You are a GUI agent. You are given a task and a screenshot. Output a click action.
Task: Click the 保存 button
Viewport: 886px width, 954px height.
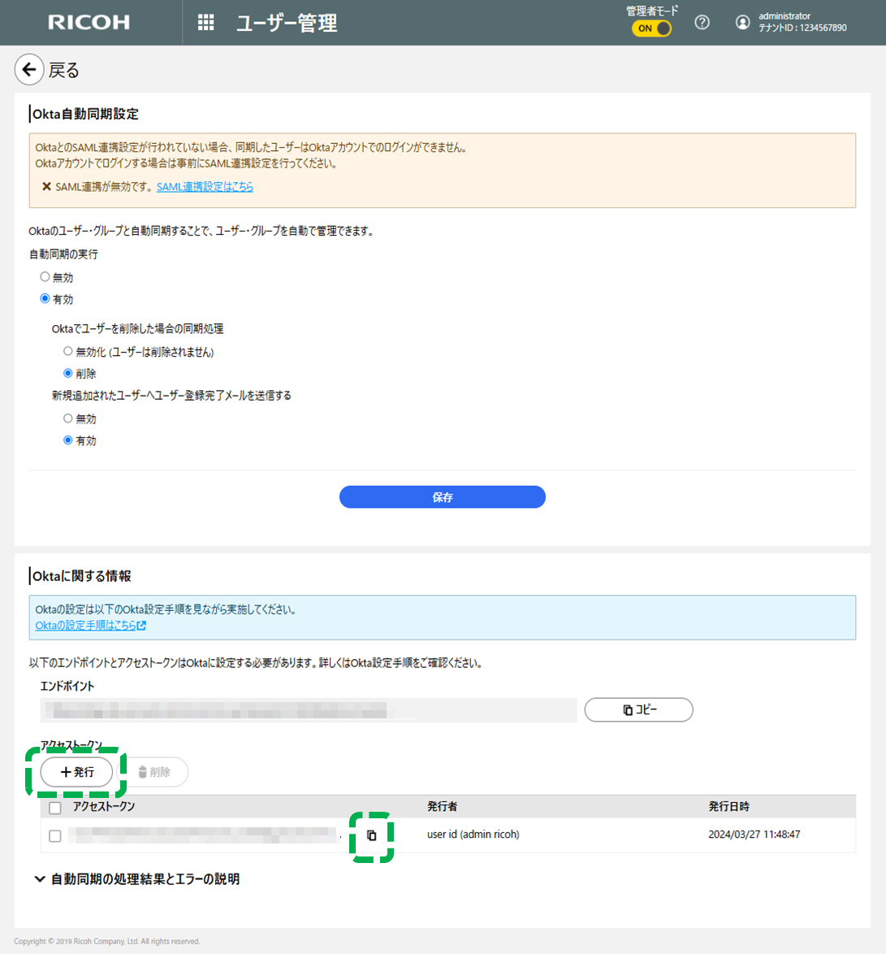[x=442, y=497]
